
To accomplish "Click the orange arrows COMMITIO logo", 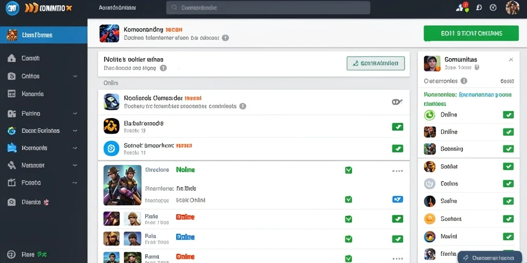I will point(48,8).
